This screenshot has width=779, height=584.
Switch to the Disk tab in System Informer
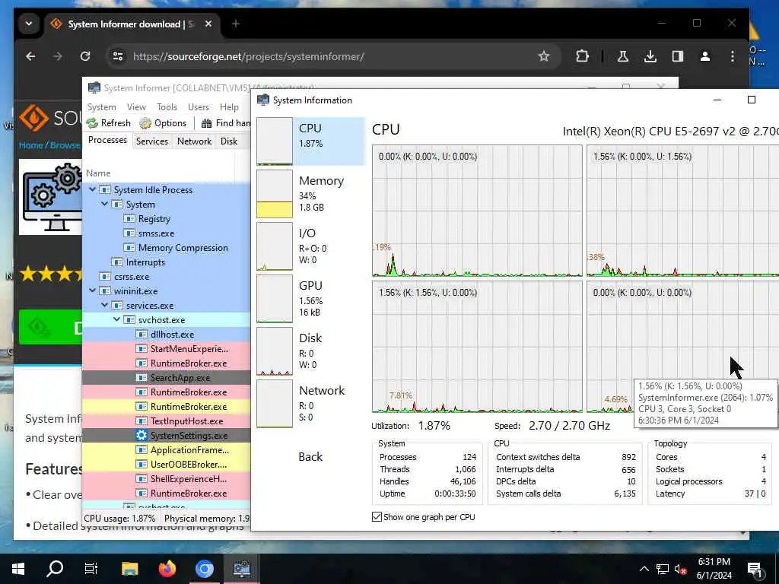(x=229, y=141)
